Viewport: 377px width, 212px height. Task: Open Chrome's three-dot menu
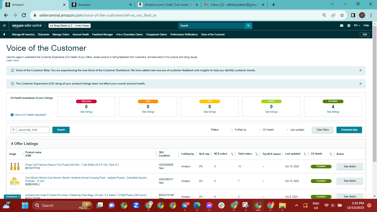pyautogui.click(x=371, y=15)
